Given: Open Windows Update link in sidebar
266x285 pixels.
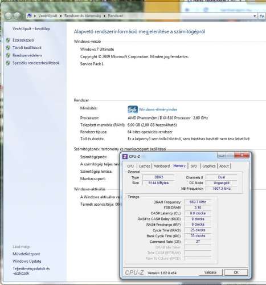Looking at the screenshot, I should (x=27, y=261).
